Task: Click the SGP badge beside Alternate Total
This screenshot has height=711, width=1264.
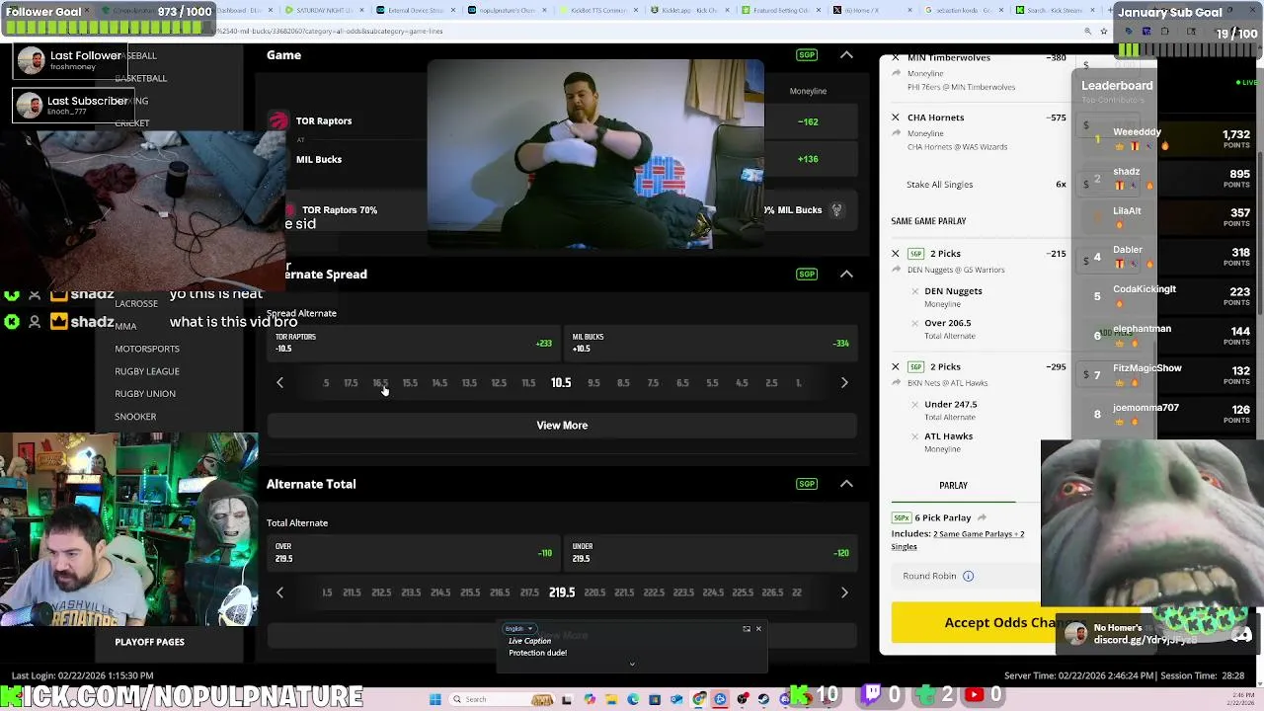Action: (807, 484)
